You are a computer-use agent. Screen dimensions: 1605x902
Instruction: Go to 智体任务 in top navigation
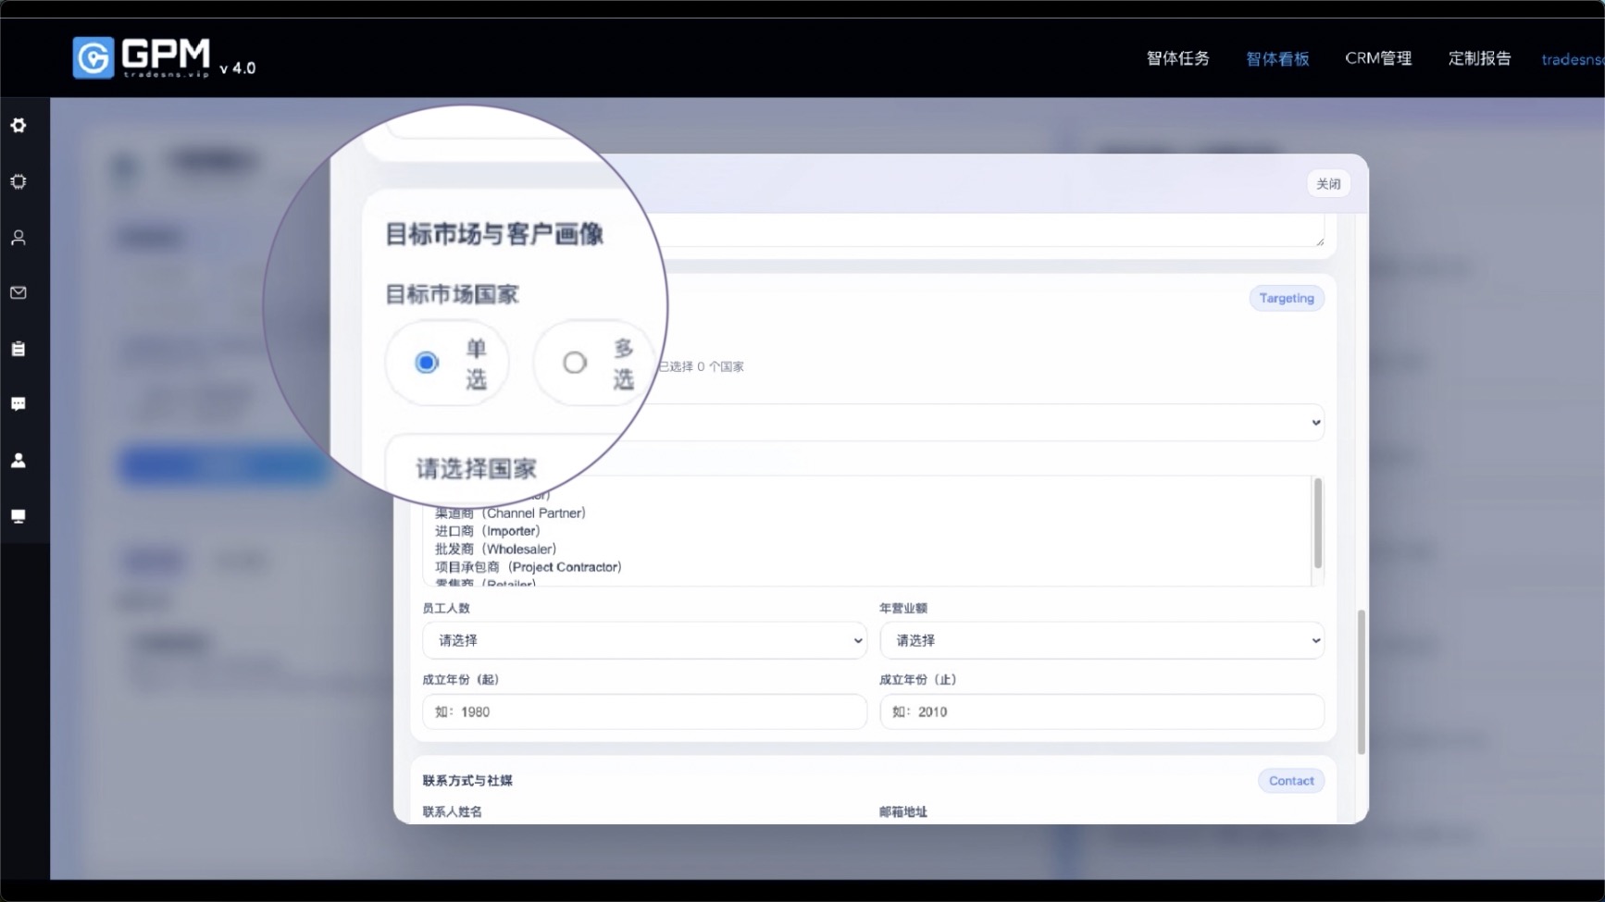tap(1177, 58)
